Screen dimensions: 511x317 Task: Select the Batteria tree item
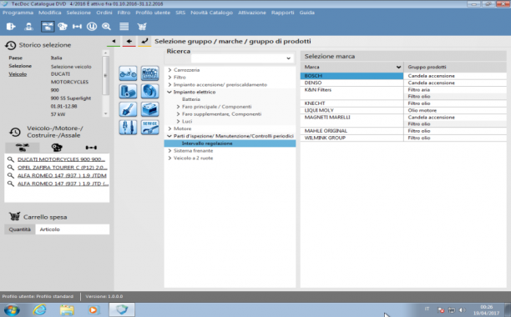pos(191,99)
